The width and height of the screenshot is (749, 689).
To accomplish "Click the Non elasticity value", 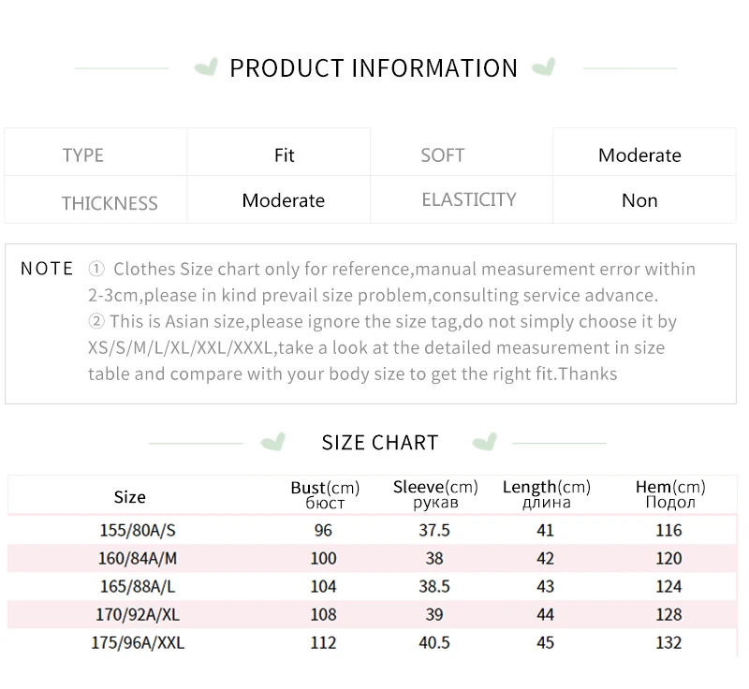I will 639,200.
